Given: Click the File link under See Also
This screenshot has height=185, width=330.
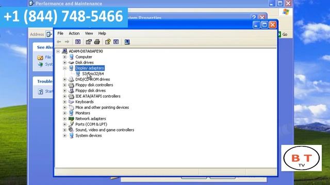Looking at the screenshot, I should [48, 57].
